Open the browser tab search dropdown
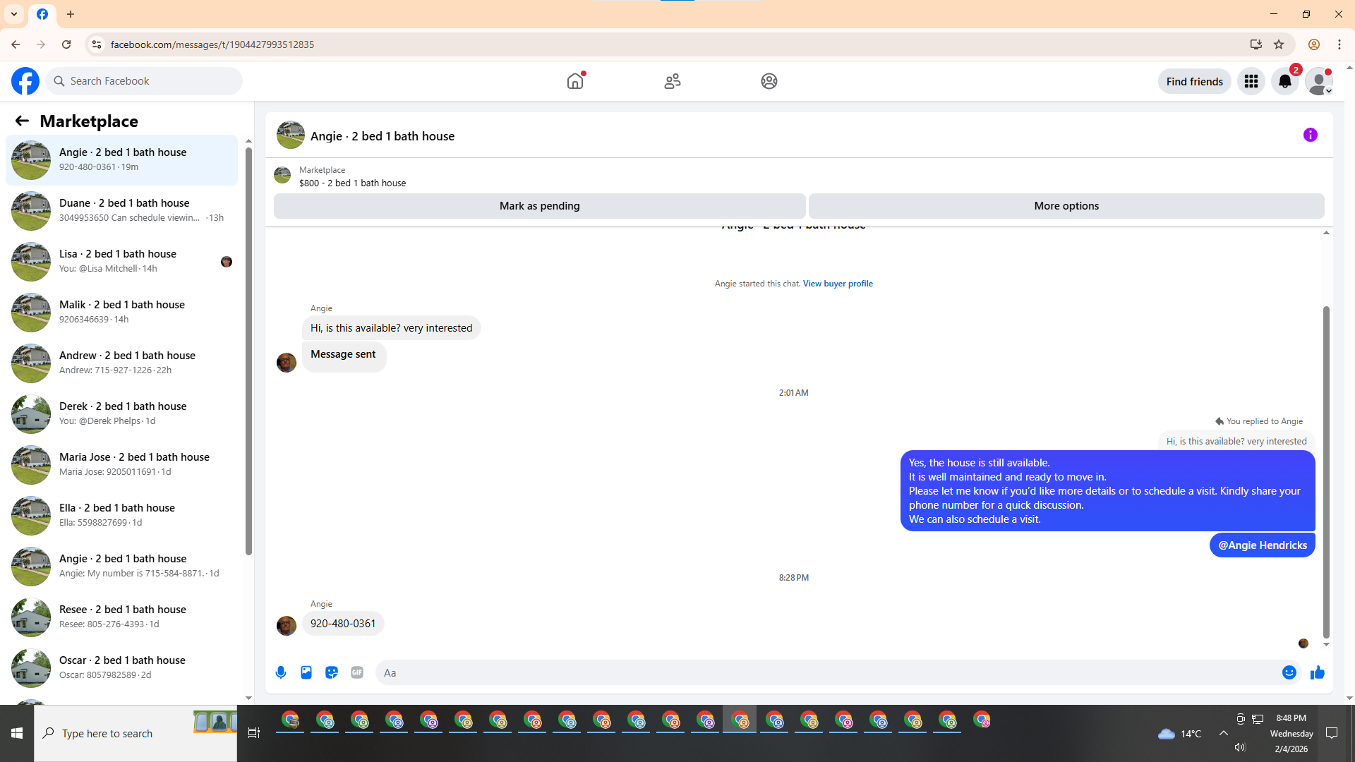Screen dimensions: 1355x762 (x=14, y=14)
